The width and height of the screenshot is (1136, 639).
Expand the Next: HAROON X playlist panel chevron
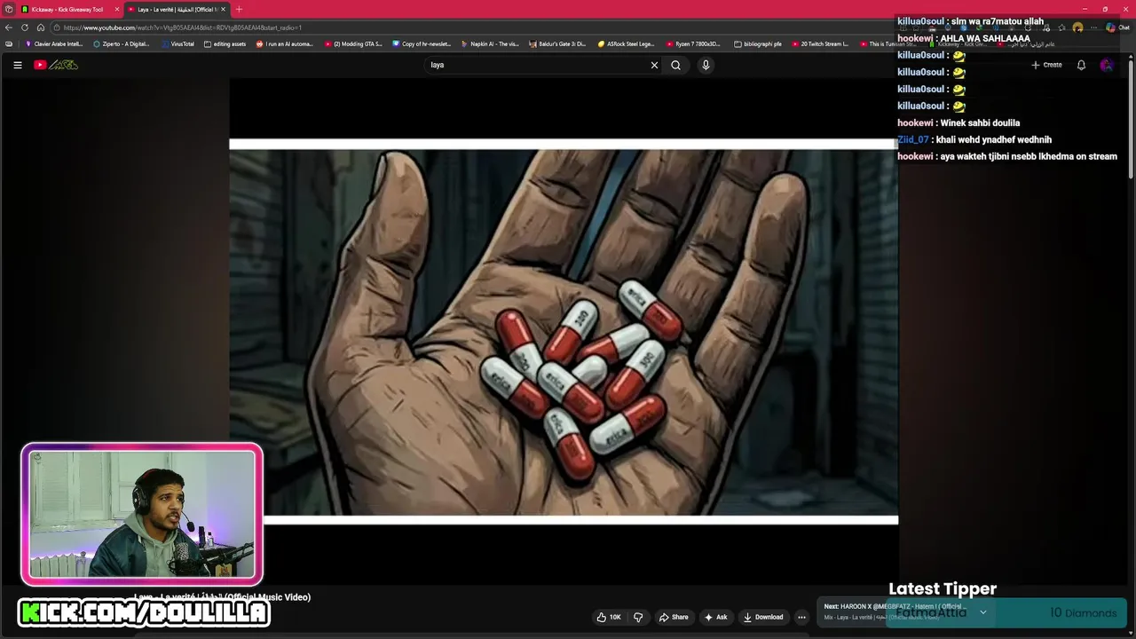pyautogui.click(x=982, y=612)
